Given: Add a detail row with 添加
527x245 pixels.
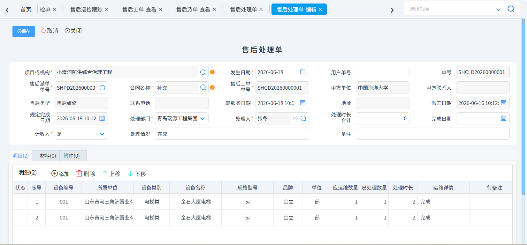Looking at the screenshot, I should (x=61, y=174).
